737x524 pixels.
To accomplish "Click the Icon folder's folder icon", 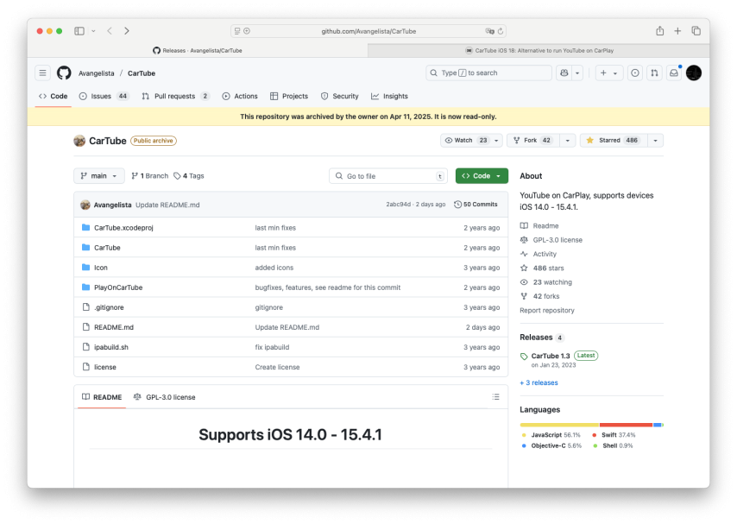I will point(86,267).
